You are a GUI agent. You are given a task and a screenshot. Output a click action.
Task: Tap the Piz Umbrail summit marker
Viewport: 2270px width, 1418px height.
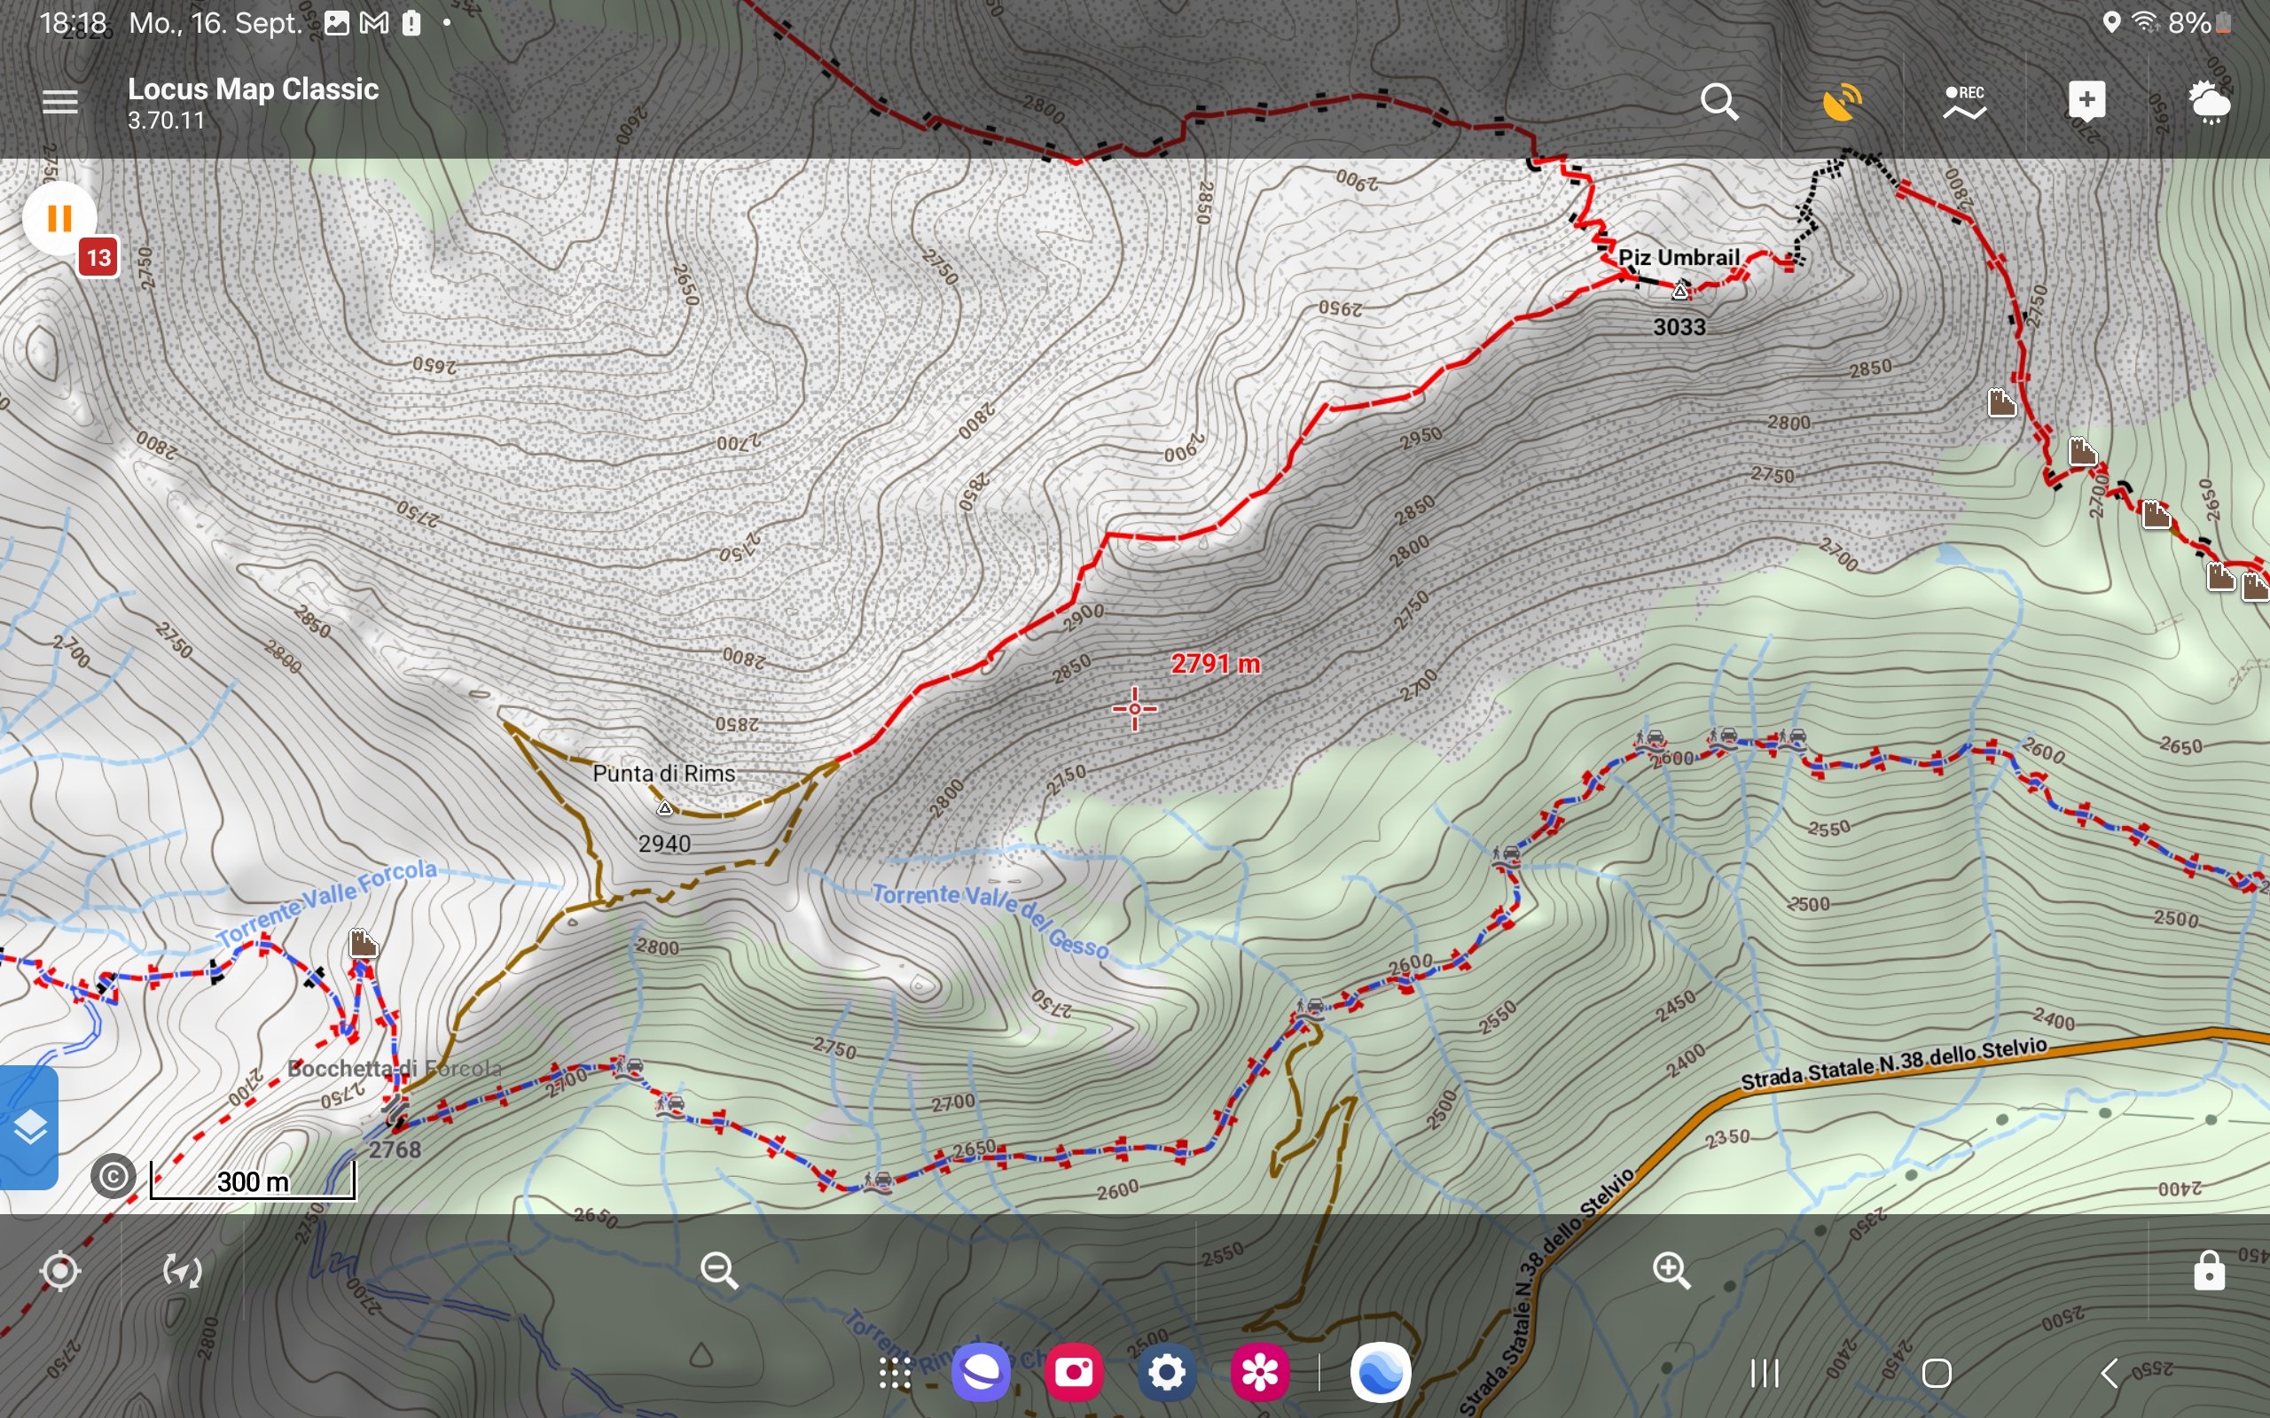(1680, 292)
